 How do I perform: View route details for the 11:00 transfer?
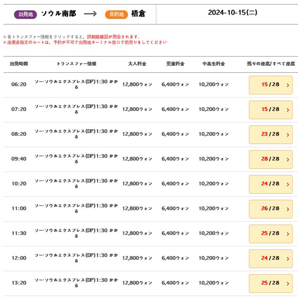pos(76,208)
